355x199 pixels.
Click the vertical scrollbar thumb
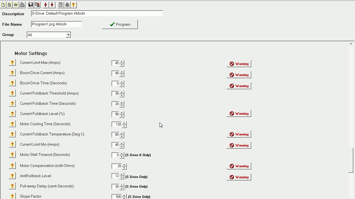[x=351, y=160]
